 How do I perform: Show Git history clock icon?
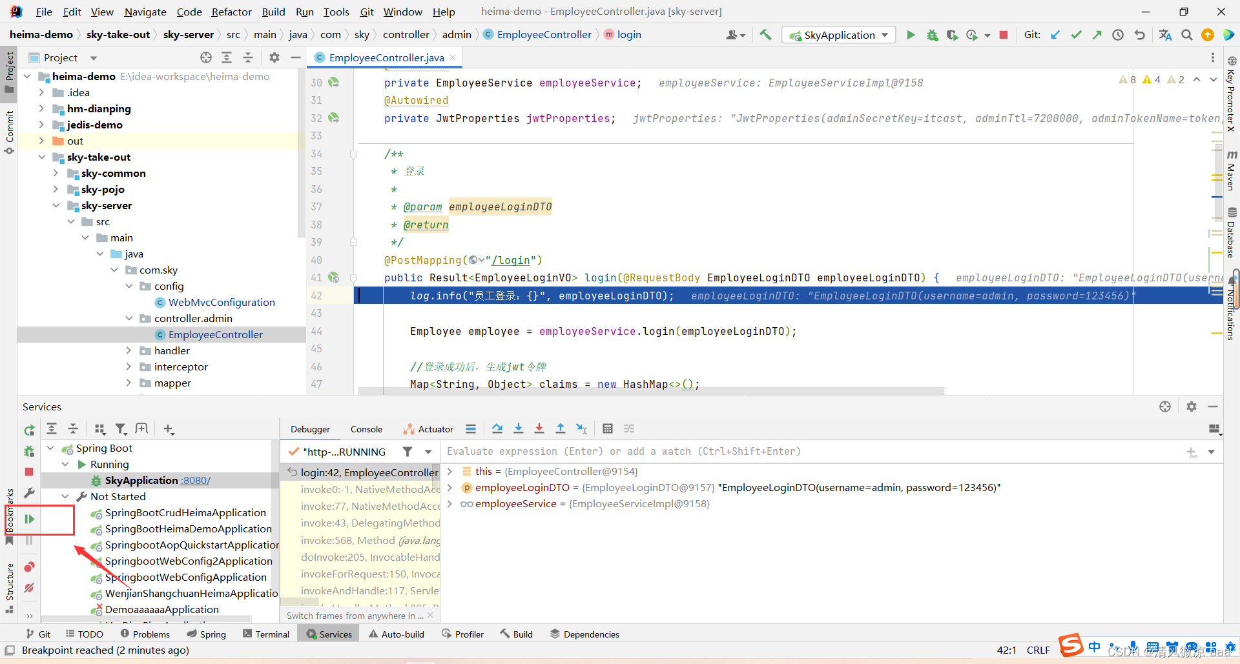[1118, 35]
